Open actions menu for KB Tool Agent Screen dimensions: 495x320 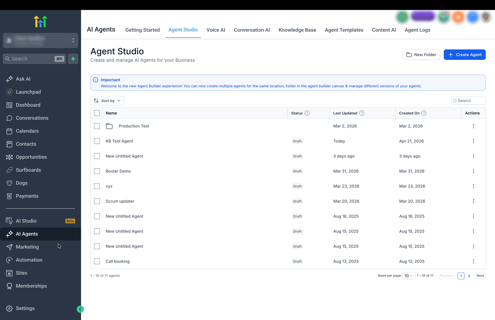pos(474,141)
